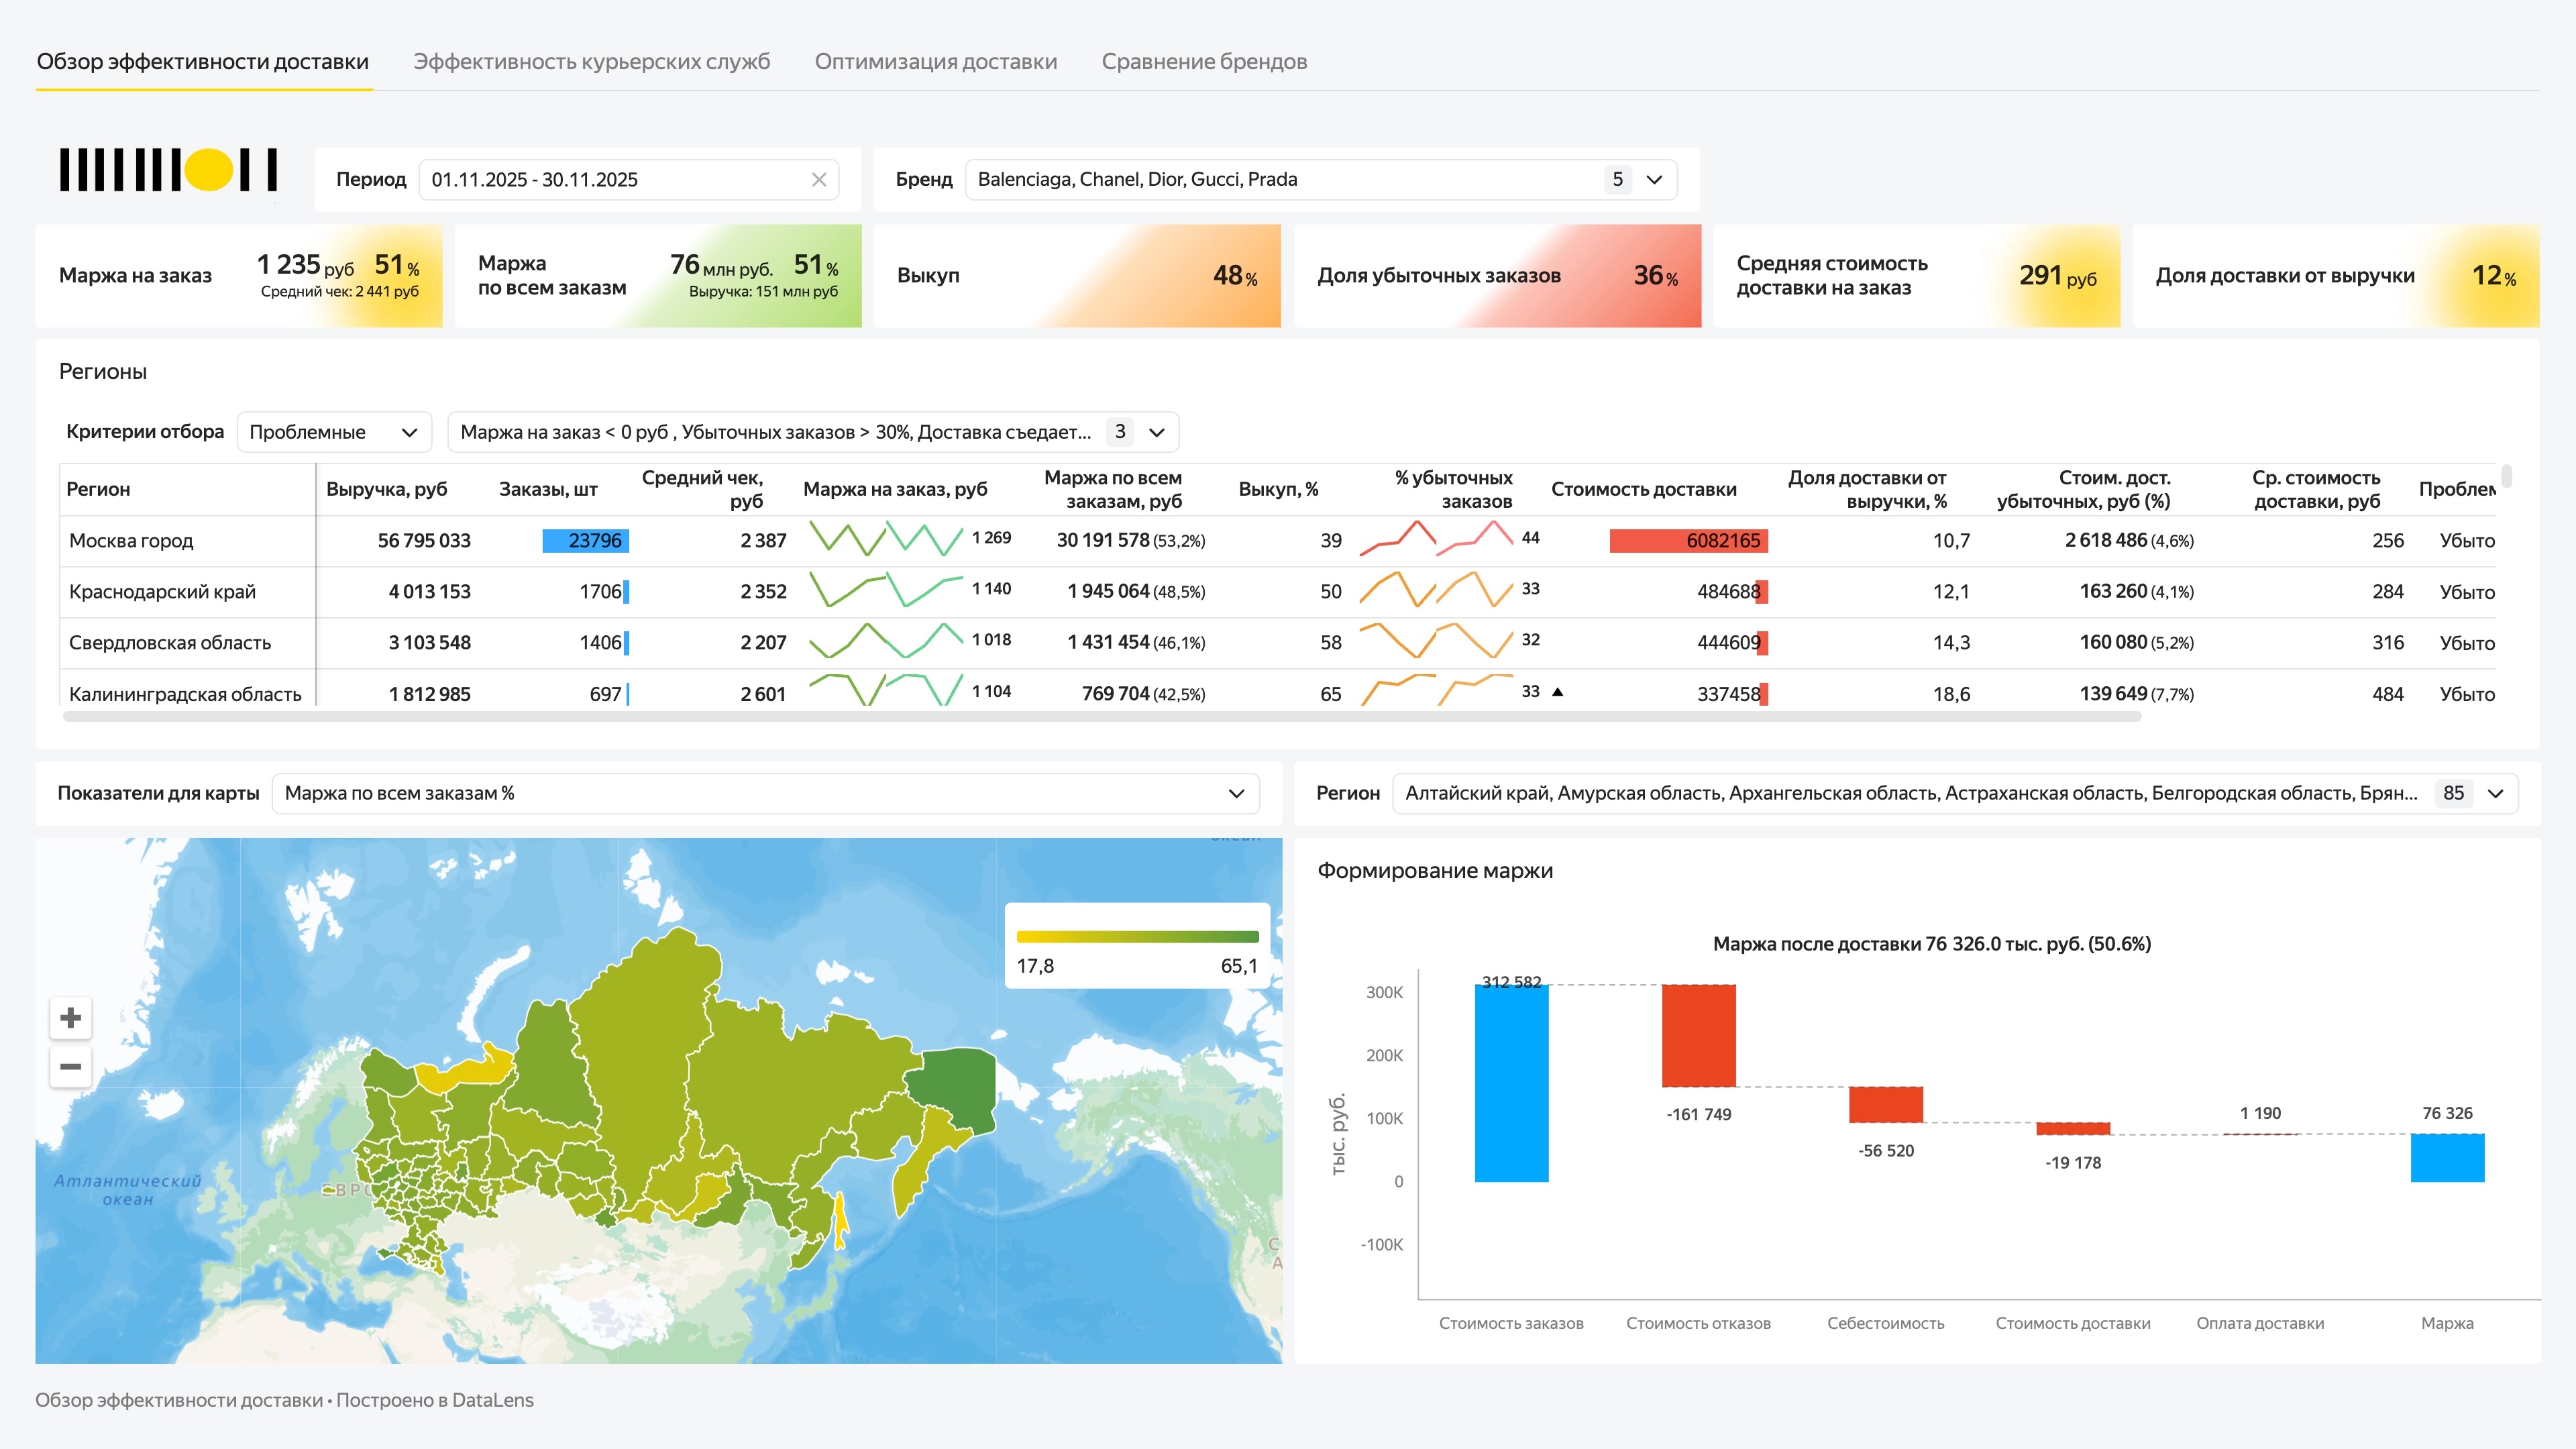Image resolution: width=2576 pixels, height=1449 pixels.
Task: Click the sort triangle in the Калининградская область row
Action: coord(1557,691)
